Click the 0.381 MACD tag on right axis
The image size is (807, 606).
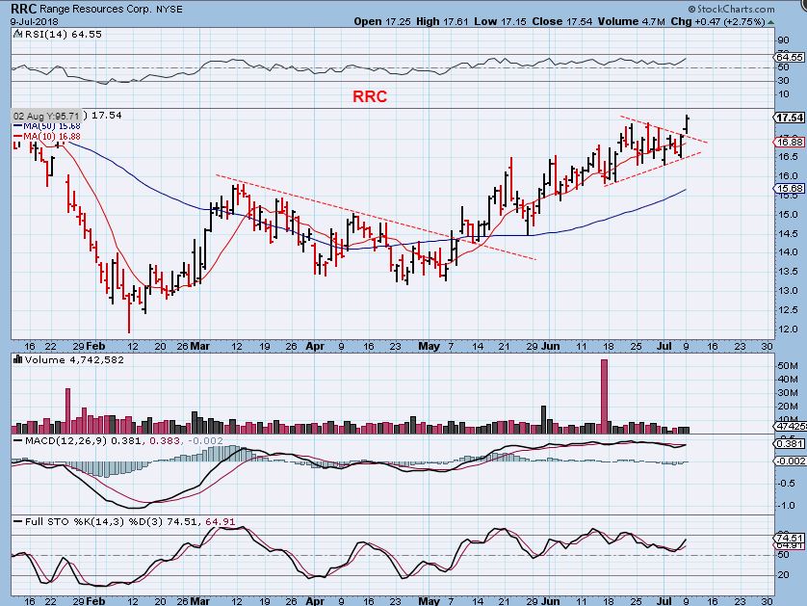click(789, 444)
